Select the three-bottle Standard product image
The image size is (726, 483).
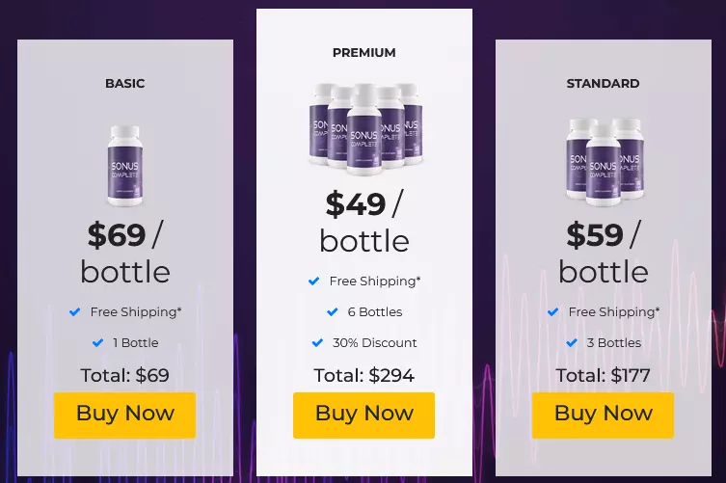click(x=604, y=162)
